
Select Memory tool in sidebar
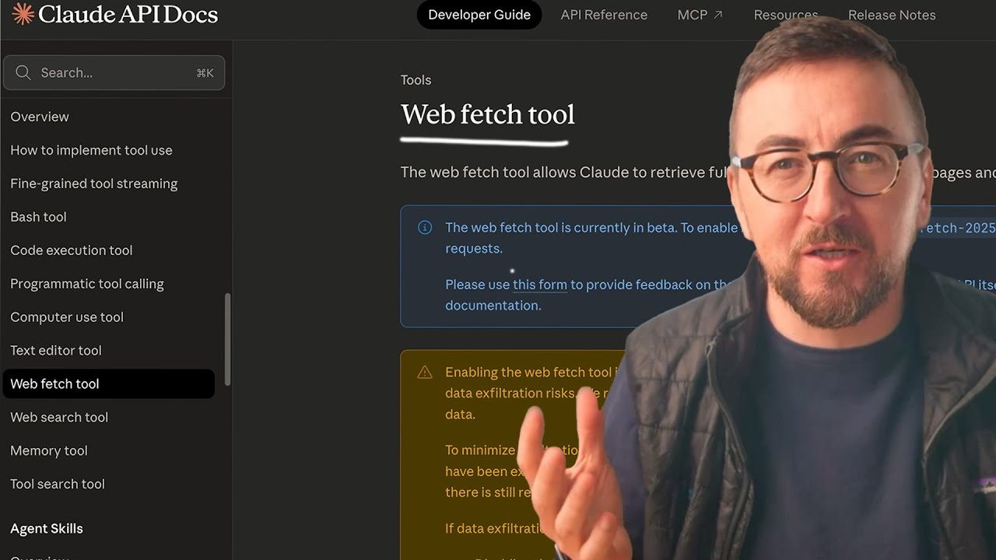click(49, 451)
